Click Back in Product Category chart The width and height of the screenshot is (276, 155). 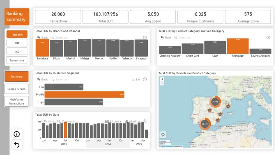tap(166, 37)
